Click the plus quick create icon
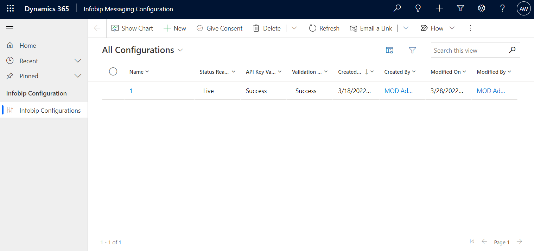This screenshot has height=251, width=534. click(x=439, y=9)
